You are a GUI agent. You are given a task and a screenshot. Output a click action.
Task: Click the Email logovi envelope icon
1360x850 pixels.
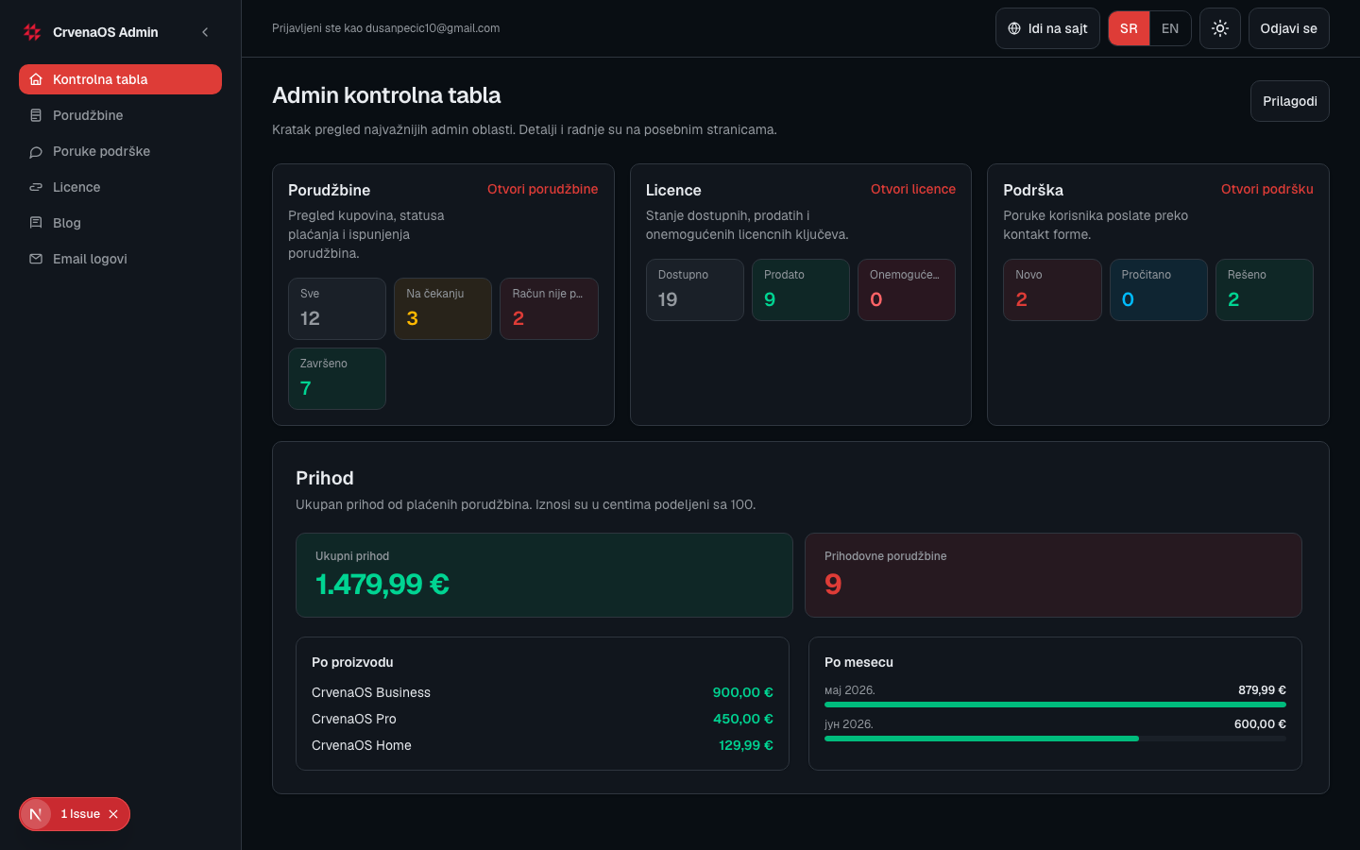point(36,259)
